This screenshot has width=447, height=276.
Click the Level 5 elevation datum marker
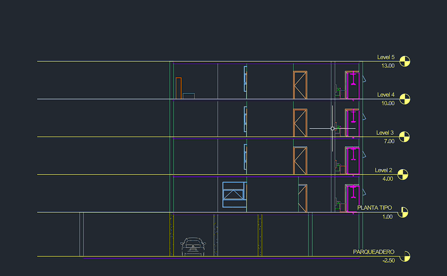point(405,61)
